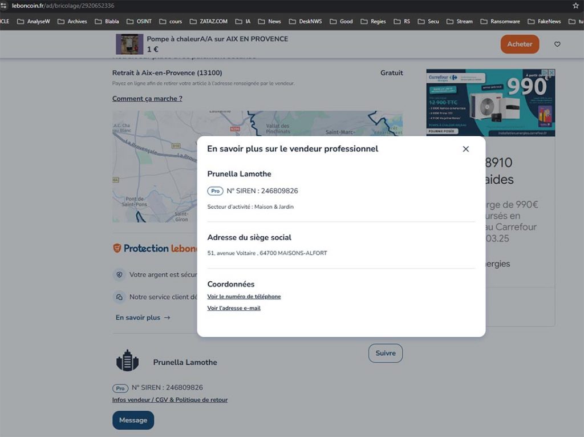Image resolution: width=584 pixels, height=437 pixels.
Task: Click the icon beside 'Votre argent est sécur'
Action: point(119,275)
